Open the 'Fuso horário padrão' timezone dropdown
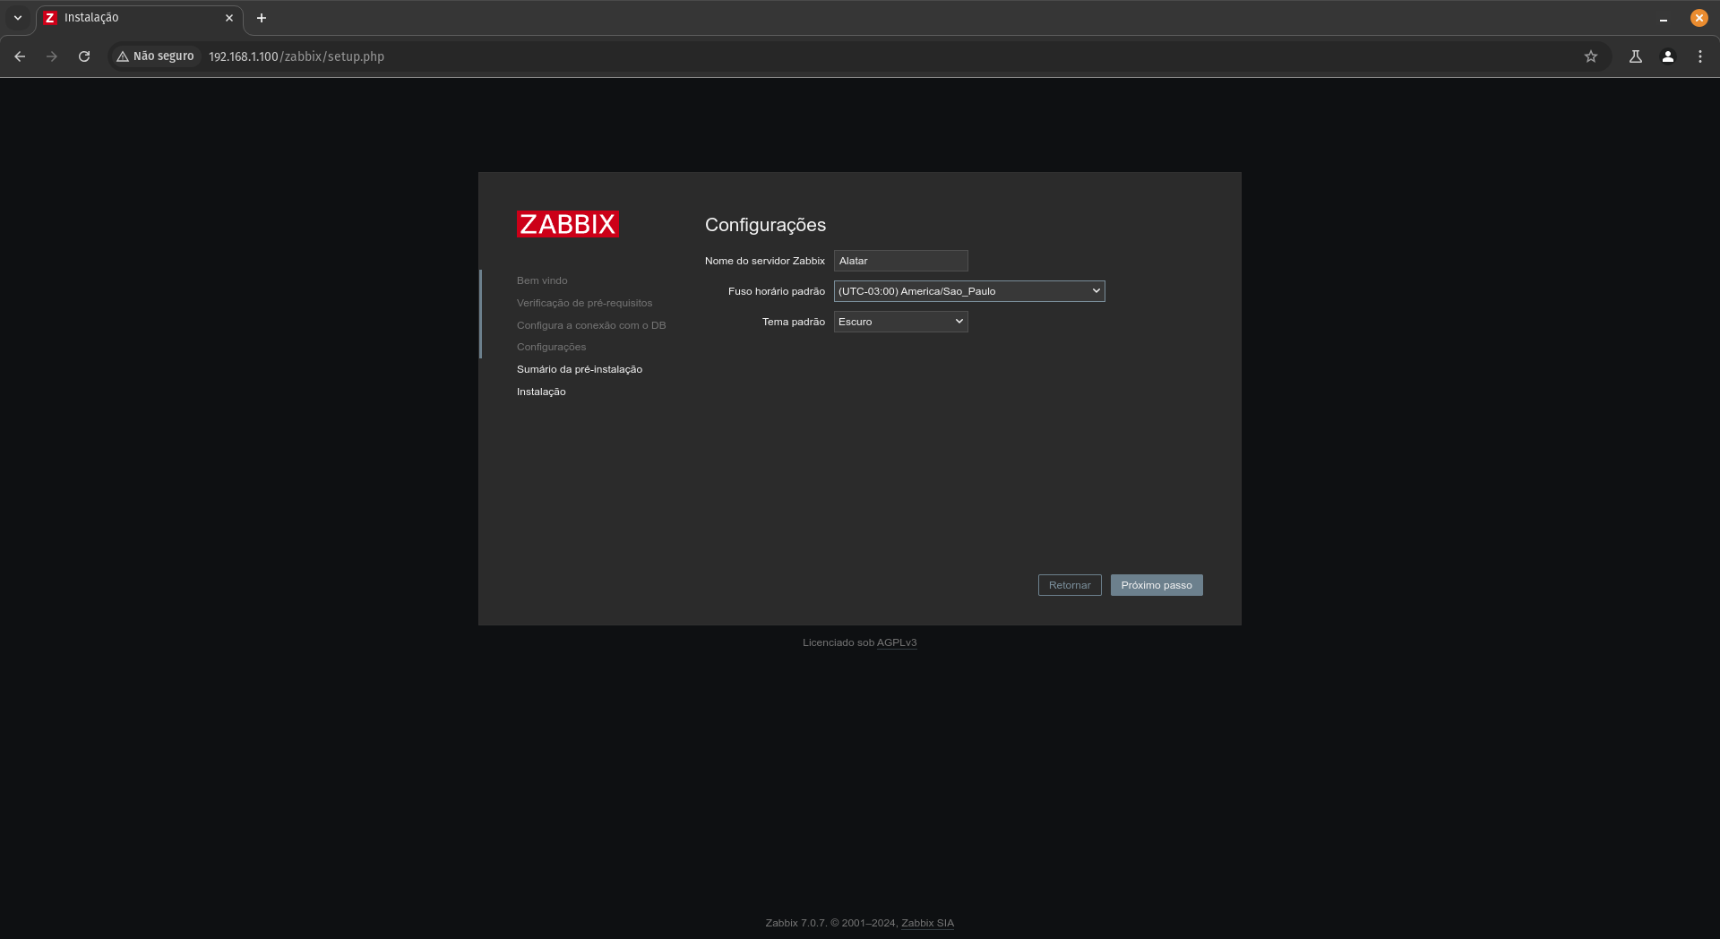The width and height of the screenshot is (1720, 939). (x=968, y=290)
